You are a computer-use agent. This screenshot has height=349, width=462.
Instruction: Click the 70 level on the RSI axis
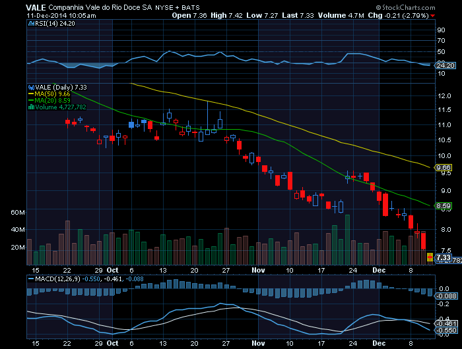point(441,41)
